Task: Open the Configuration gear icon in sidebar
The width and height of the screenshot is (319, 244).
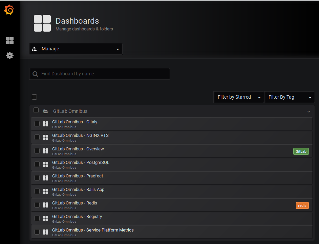Action: click(x=10, y=55)
